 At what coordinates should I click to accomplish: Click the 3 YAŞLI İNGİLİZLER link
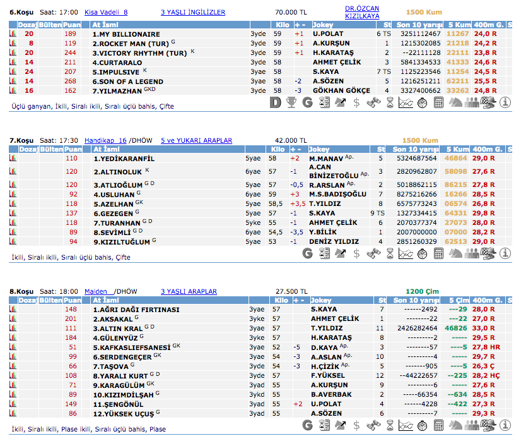click(193, 12)
